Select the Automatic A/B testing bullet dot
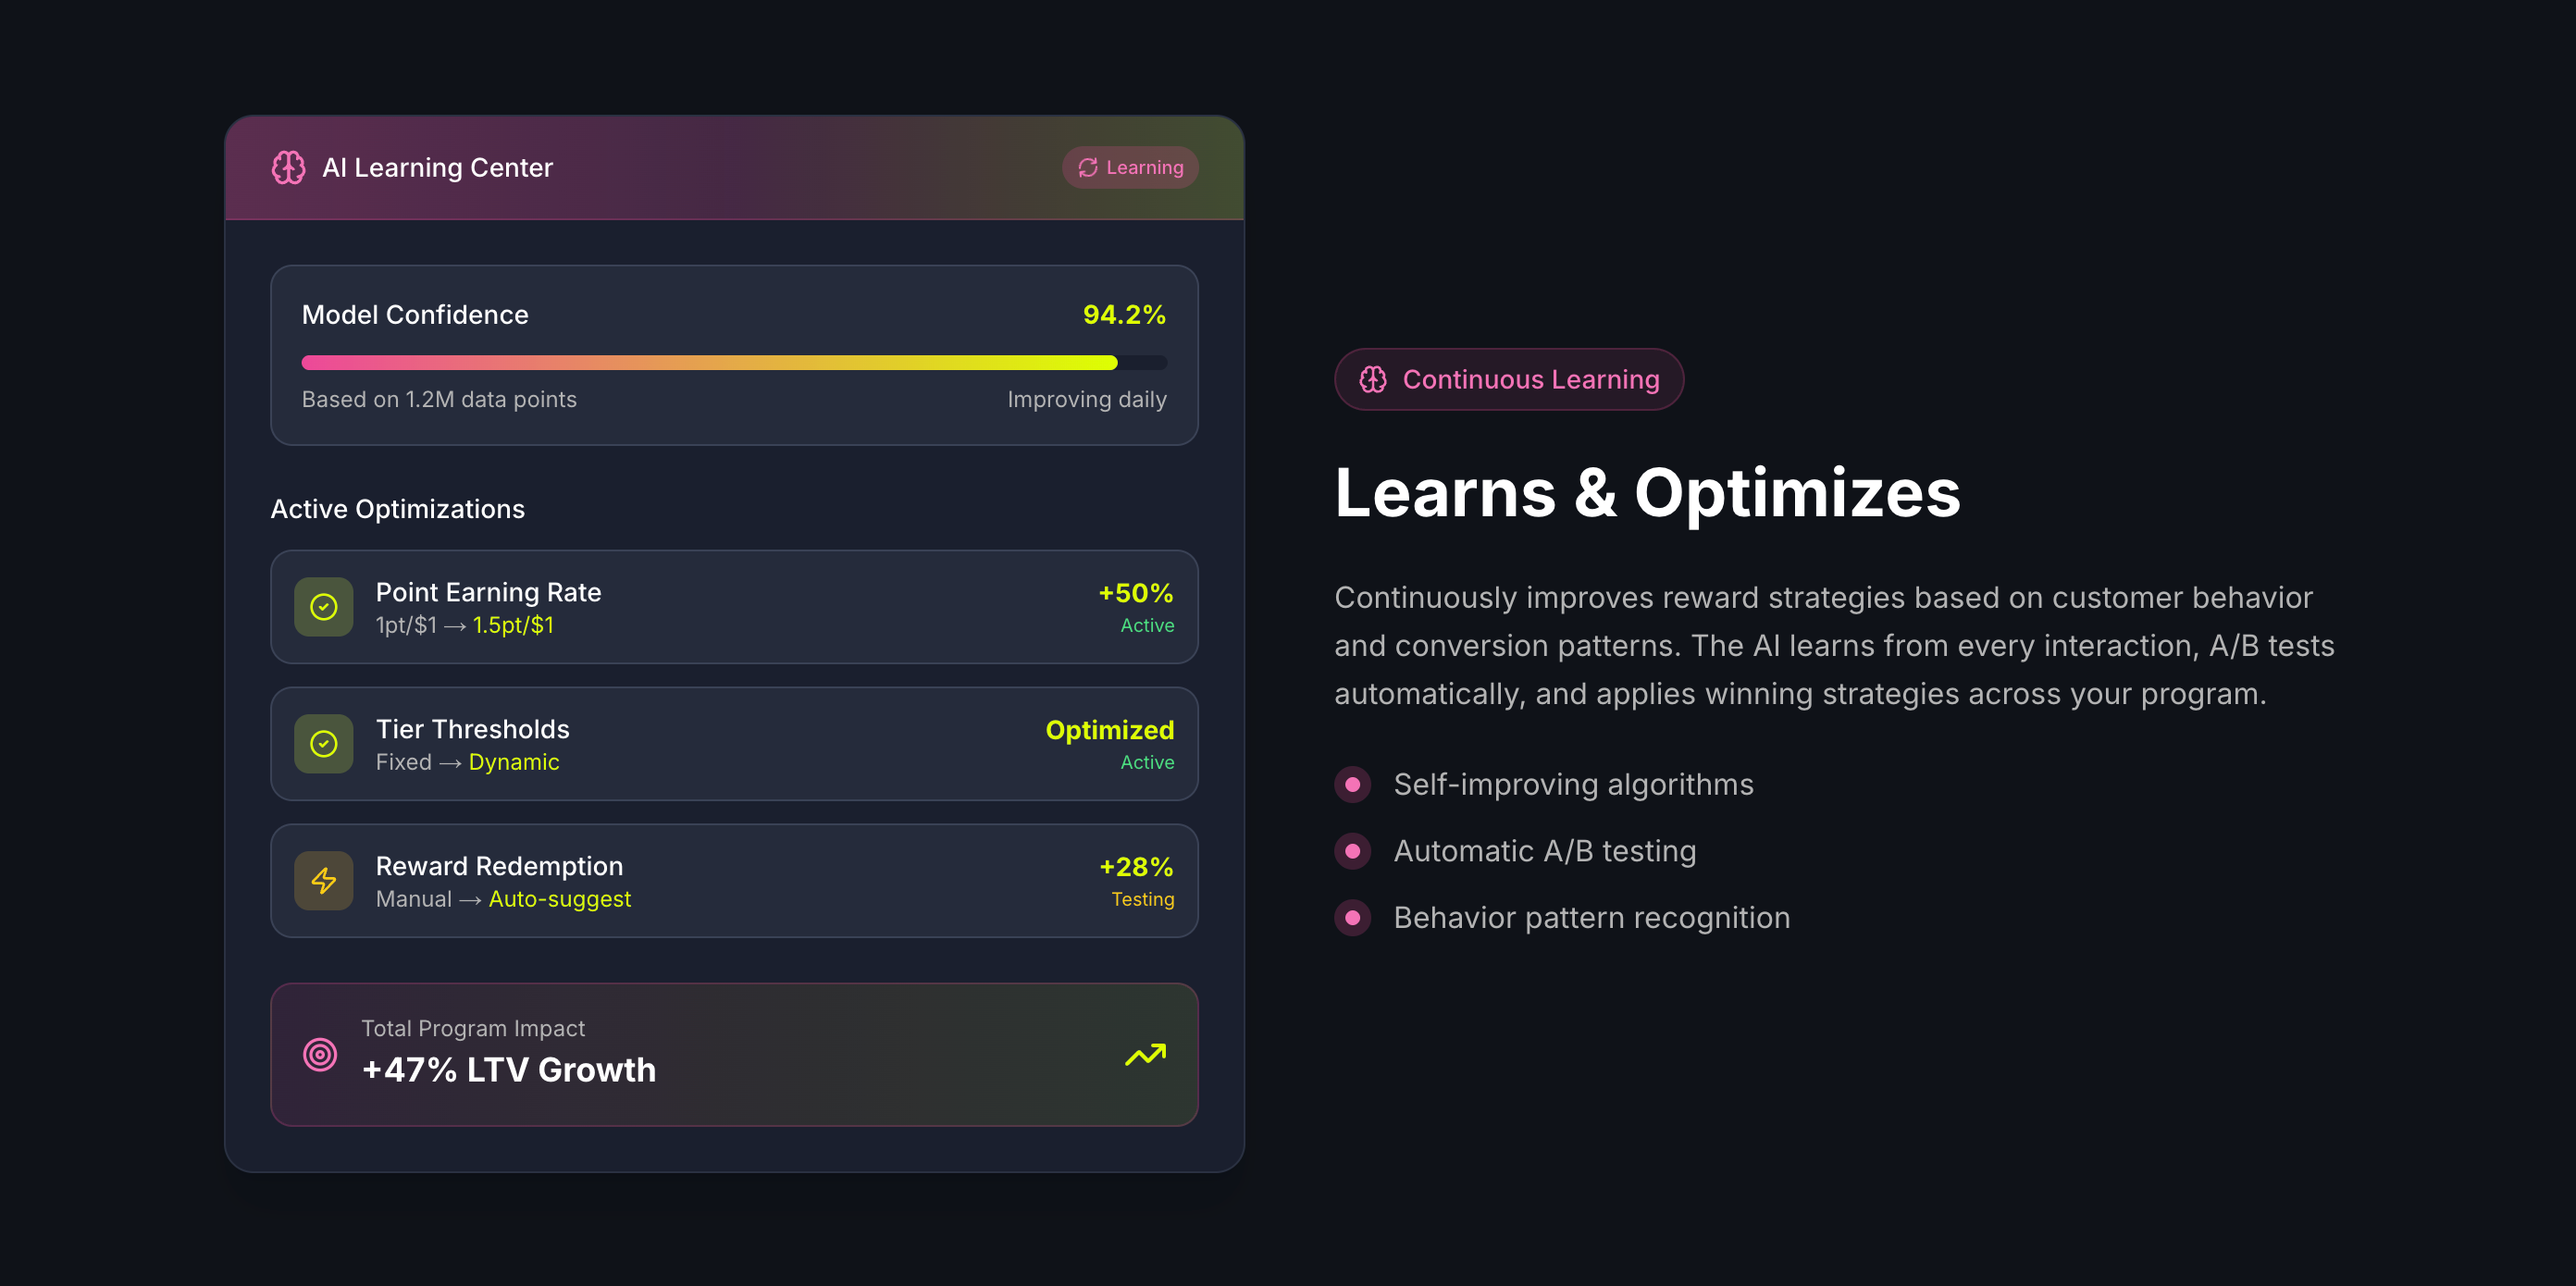Viewport: 2576px width, 1286px height. coord(1352,851)
